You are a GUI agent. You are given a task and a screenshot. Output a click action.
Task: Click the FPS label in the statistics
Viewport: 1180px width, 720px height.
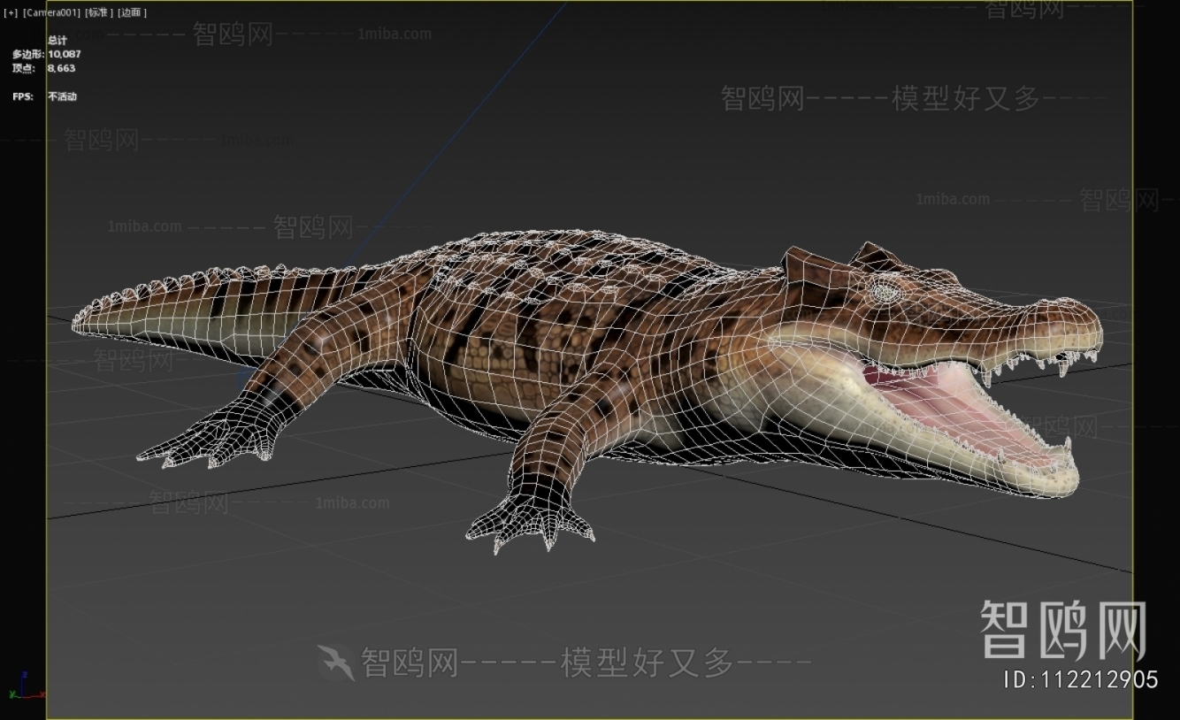pyautogui.click(x=23, y=96)
